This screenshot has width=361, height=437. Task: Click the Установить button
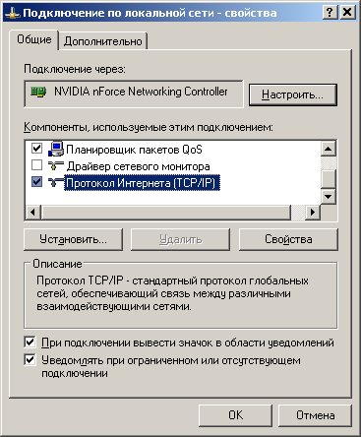(73, 239)
